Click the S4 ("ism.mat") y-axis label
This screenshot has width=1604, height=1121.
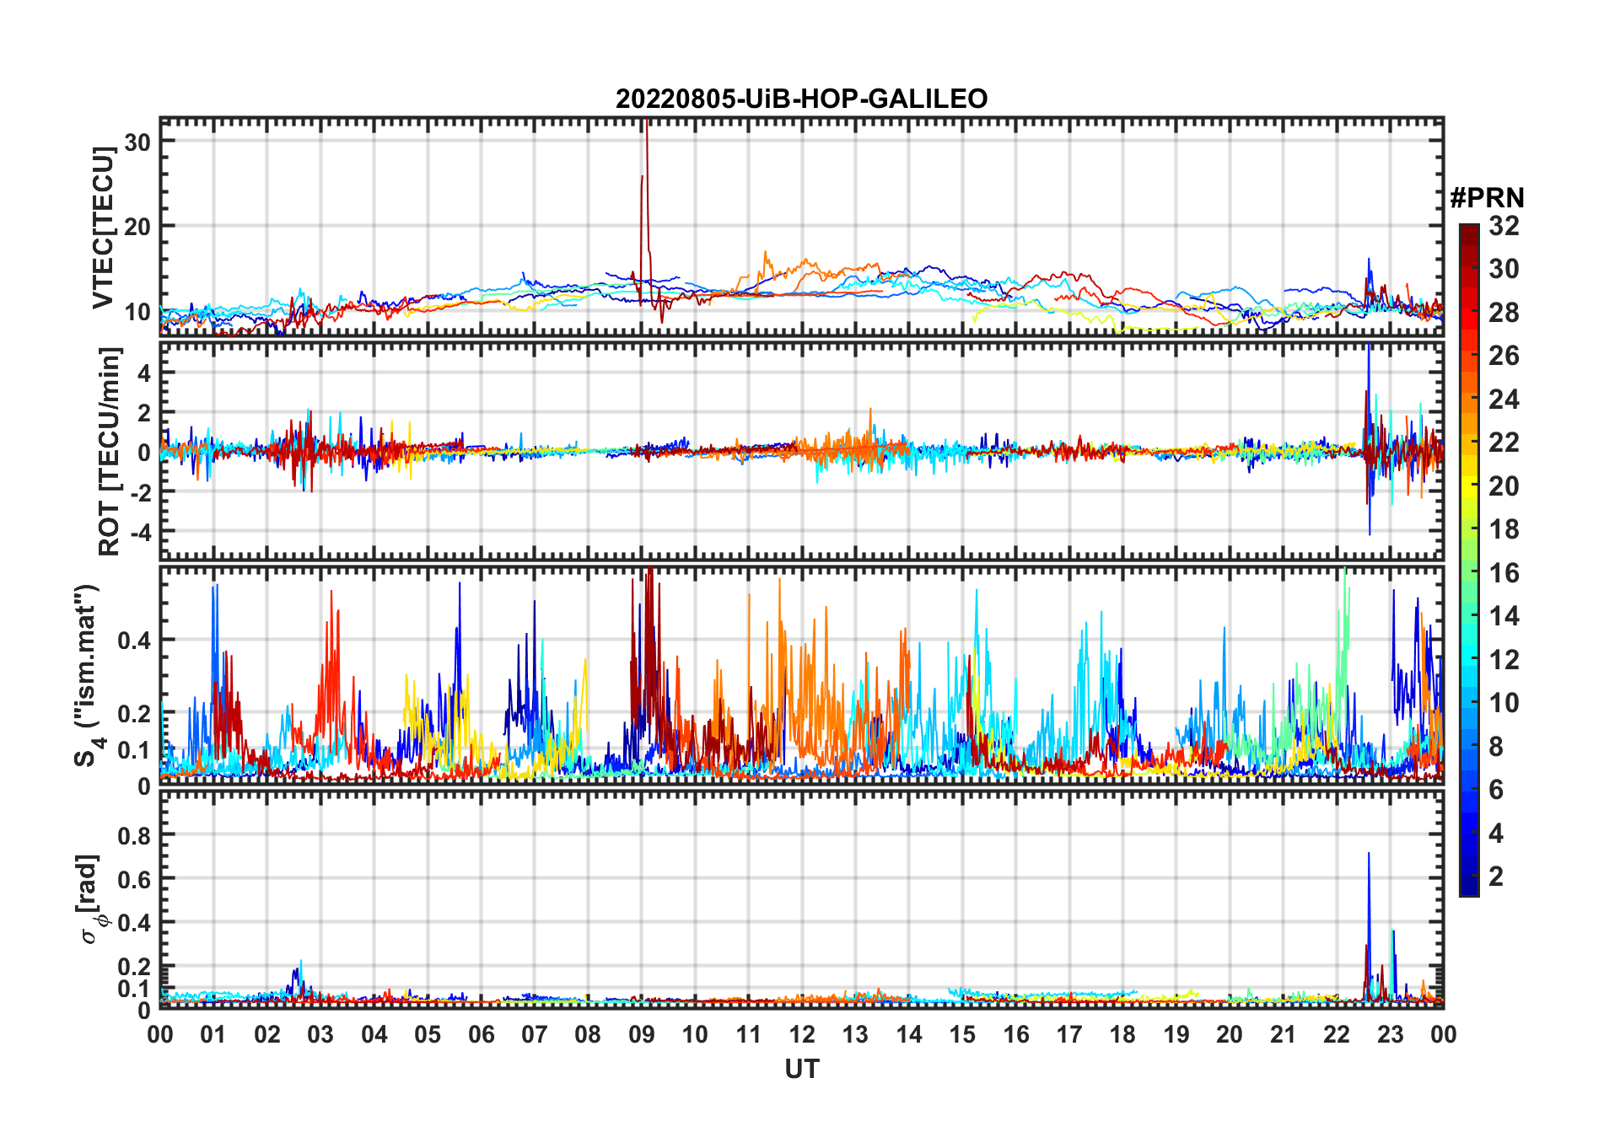tap(88, 676)
